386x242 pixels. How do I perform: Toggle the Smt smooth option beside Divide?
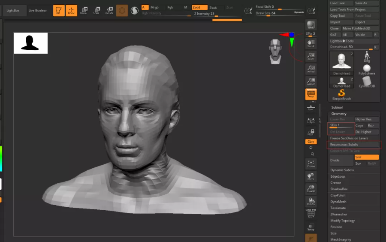click(367, 157)
